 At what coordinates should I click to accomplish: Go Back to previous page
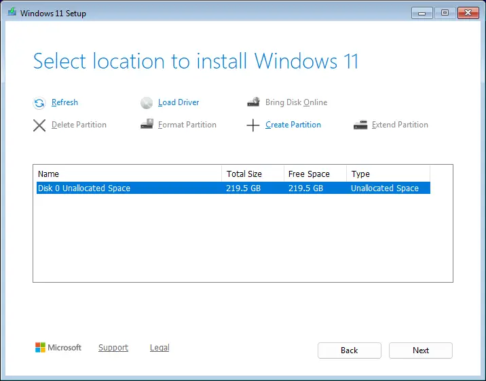(350, 350)
